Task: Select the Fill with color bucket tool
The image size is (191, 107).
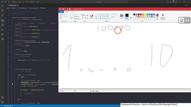Action: pyautogui.click(x=85, y=15)
